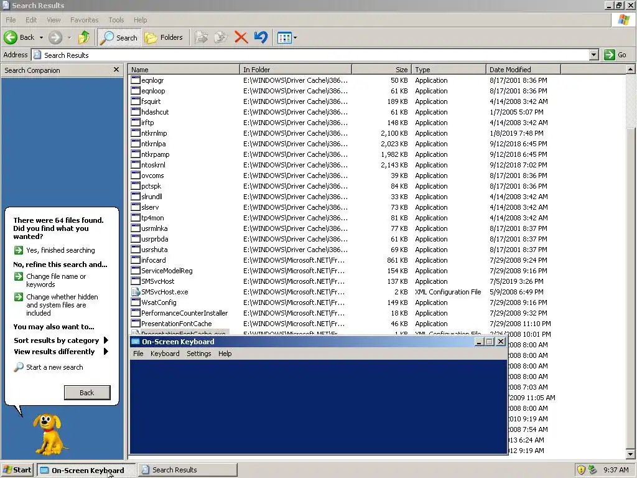Open the Forward history dropdown arrow

tap(69, 38)
